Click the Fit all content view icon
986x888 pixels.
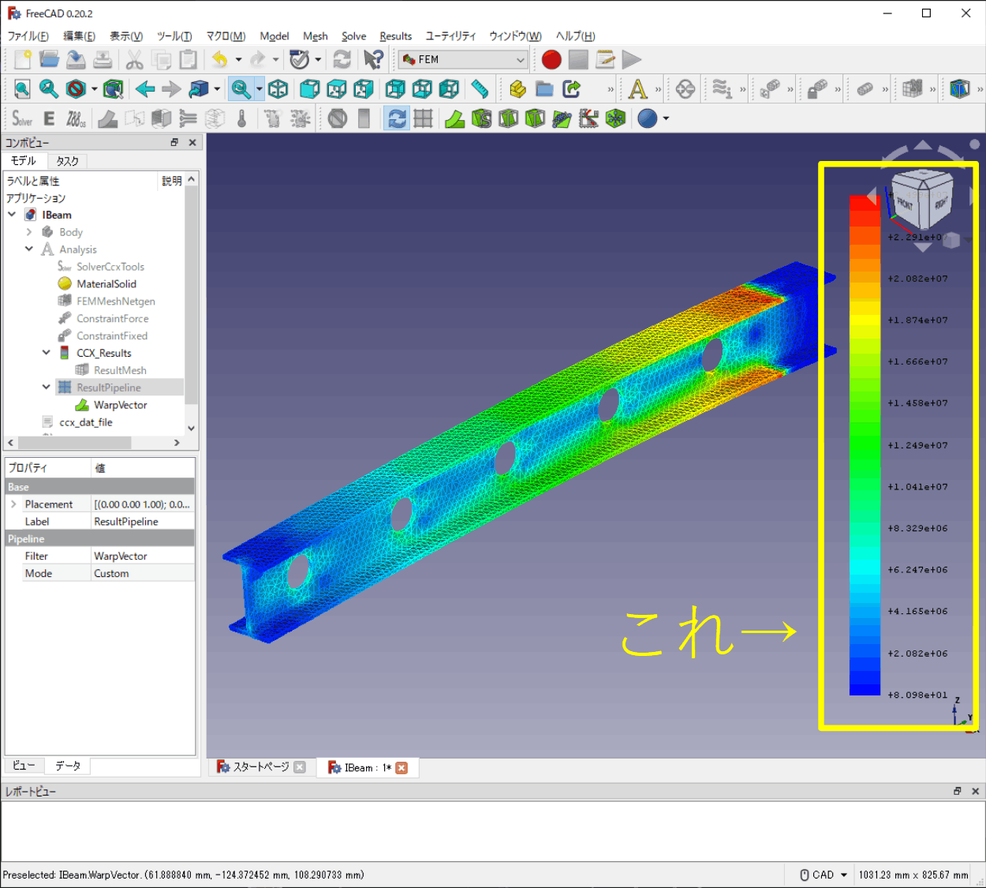pyautogui.click(x=22, y=89)
